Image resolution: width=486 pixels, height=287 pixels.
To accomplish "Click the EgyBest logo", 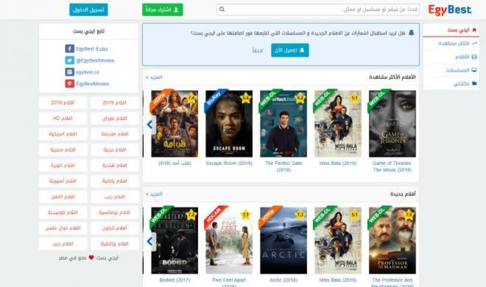I will click(450, 10).
